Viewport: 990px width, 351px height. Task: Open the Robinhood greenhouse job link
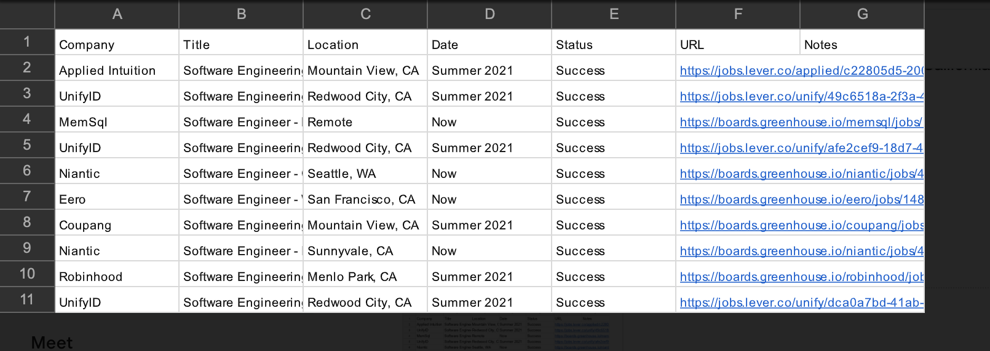coord(801,277)
